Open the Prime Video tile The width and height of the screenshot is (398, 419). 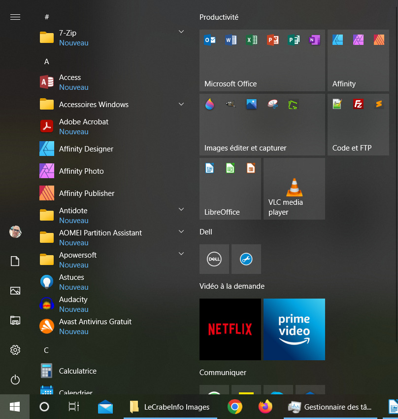pyautogui.click(x=294, y=329)
